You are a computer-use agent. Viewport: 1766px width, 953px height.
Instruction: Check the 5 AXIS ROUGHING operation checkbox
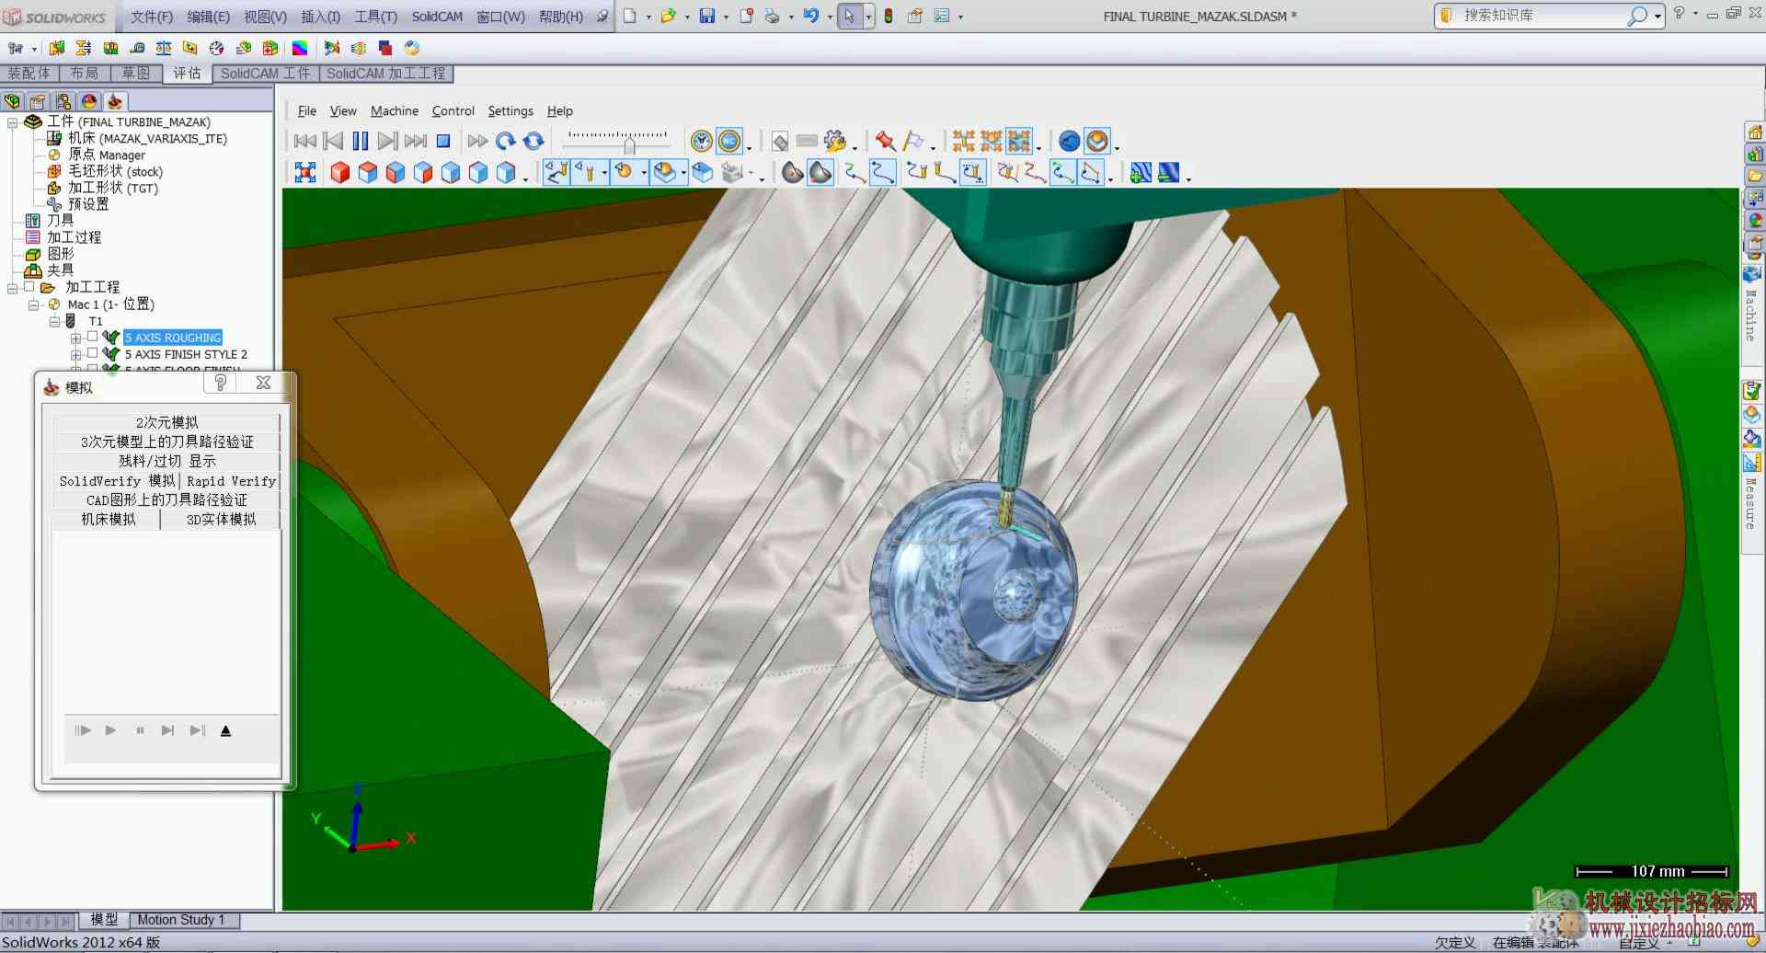click(92, 337)
